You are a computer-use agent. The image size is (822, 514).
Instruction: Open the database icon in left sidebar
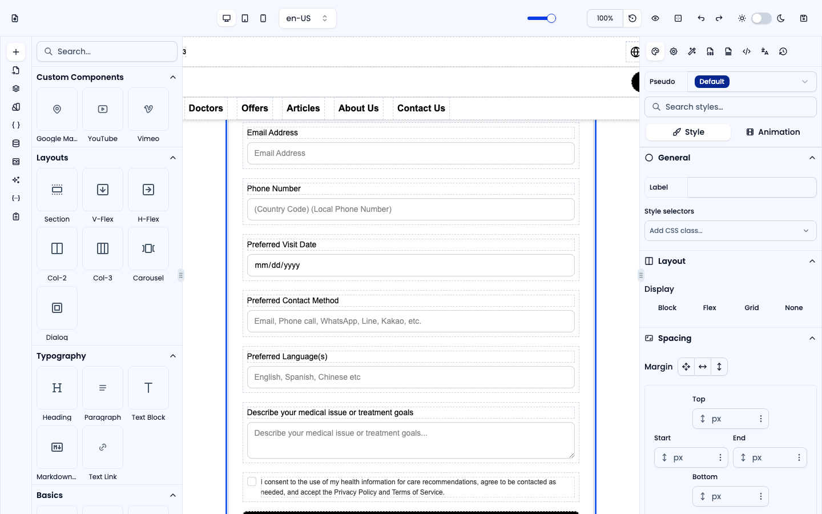click(16, 143)
